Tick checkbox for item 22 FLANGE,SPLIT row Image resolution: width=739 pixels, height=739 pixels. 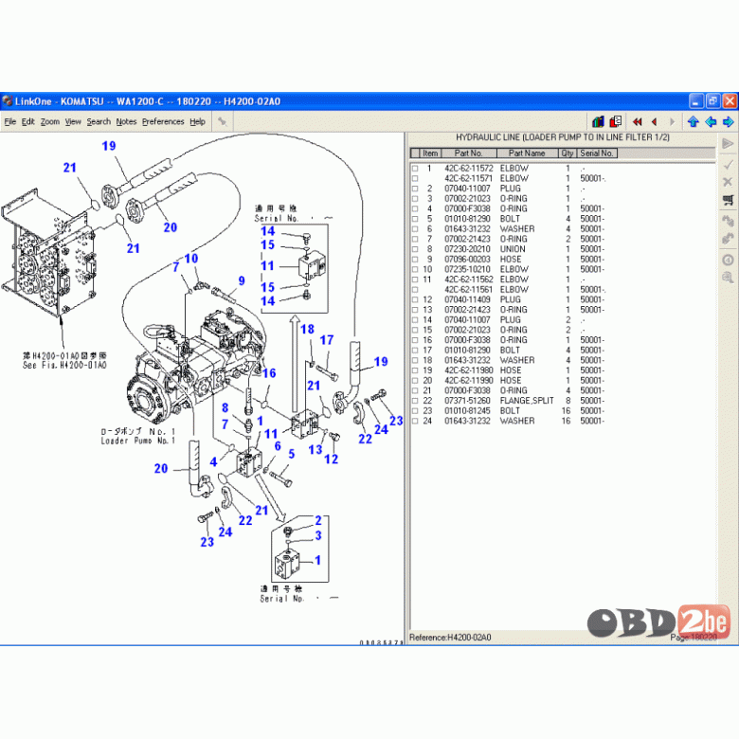(415, 401)
